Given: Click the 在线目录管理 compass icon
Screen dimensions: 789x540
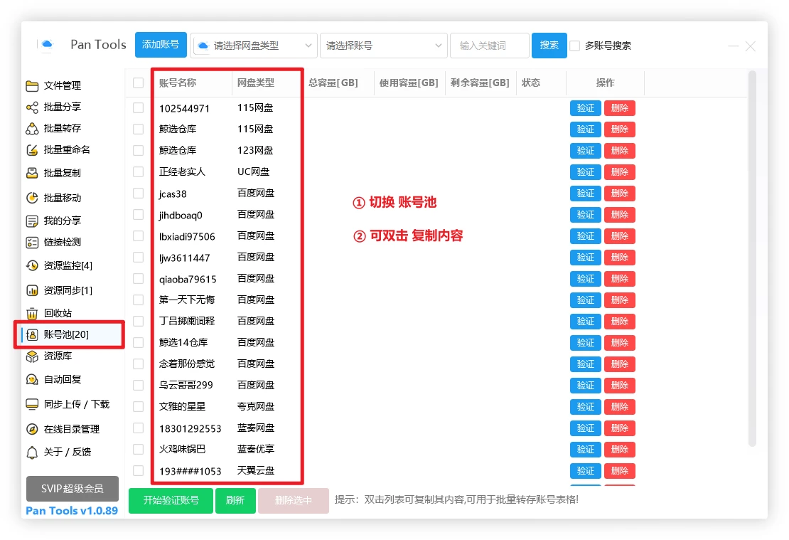Looking at the screenshot, I should click(x=32, y=429).
